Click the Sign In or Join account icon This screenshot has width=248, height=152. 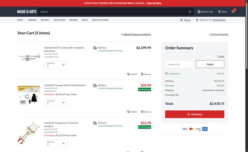click(x=199, y=12)
